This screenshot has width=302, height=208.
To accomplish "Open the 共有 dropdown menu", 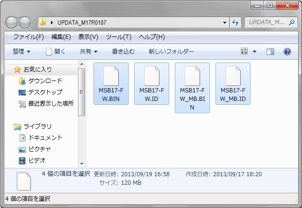I will coord(88,52).
